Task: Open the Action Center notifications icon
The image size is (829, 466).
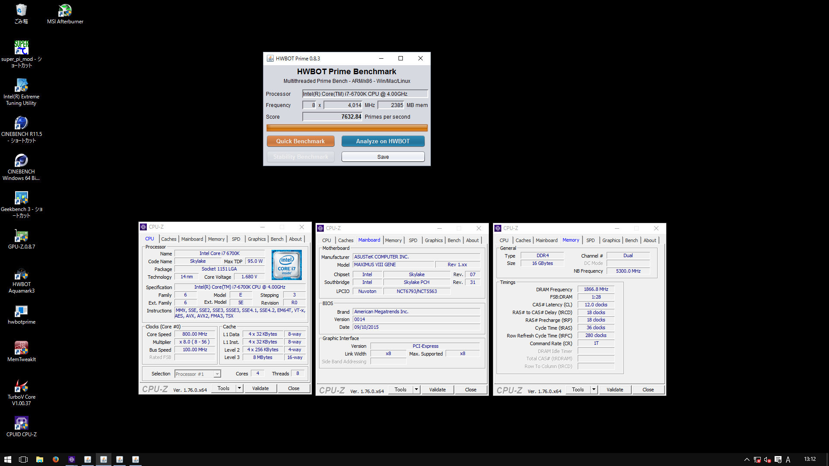Action: click(778, 460)
